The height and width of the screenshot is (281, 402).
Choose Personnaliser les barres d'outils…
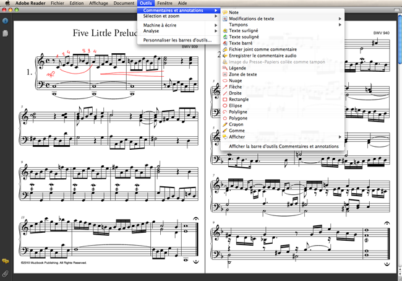click(179, 40)
